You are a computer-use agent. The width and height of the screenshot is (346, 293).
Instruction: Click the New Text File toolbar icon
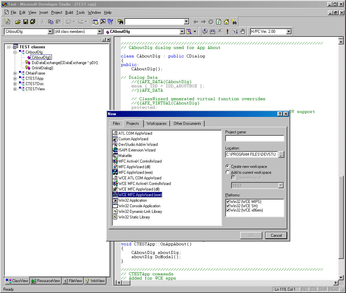point(8,22)
